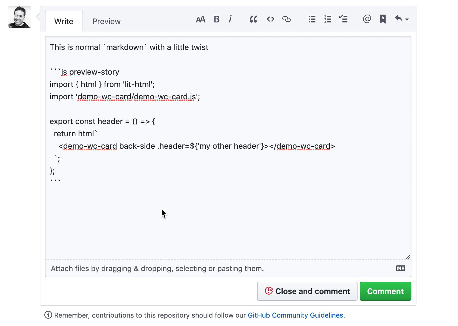
Task: Click Close and comment button
Action: coord(307,291)
